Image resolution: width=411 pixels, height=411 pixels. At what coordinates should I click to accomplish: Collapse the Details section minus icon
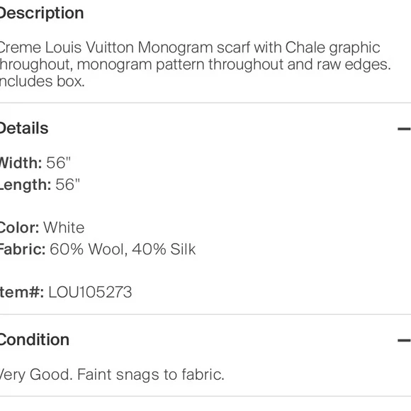pos(404,129)
